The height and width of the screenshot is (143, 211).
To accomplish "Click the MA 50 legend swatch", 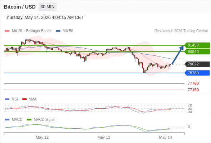I will [58, 31].
